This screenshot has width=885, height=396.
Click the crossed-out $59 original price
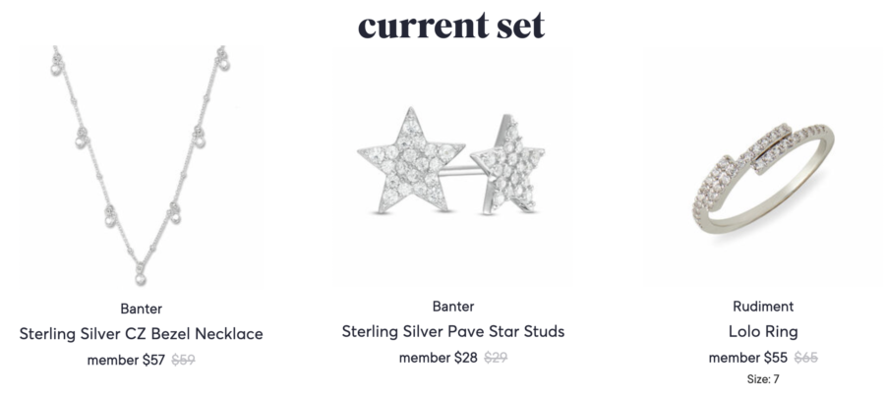coord(184,360)
